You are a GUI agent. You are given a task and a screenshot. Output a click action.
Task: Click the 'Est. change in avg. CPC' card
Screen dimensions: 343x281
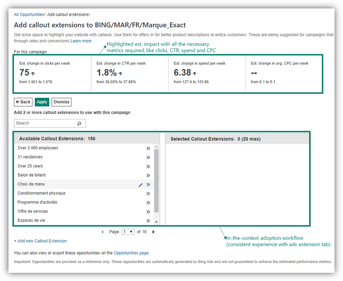[284, 74]
